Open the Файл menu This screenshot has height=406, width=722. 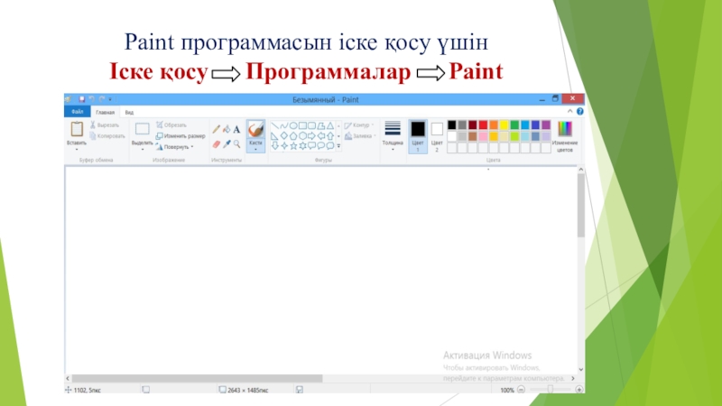click(77, 111)
